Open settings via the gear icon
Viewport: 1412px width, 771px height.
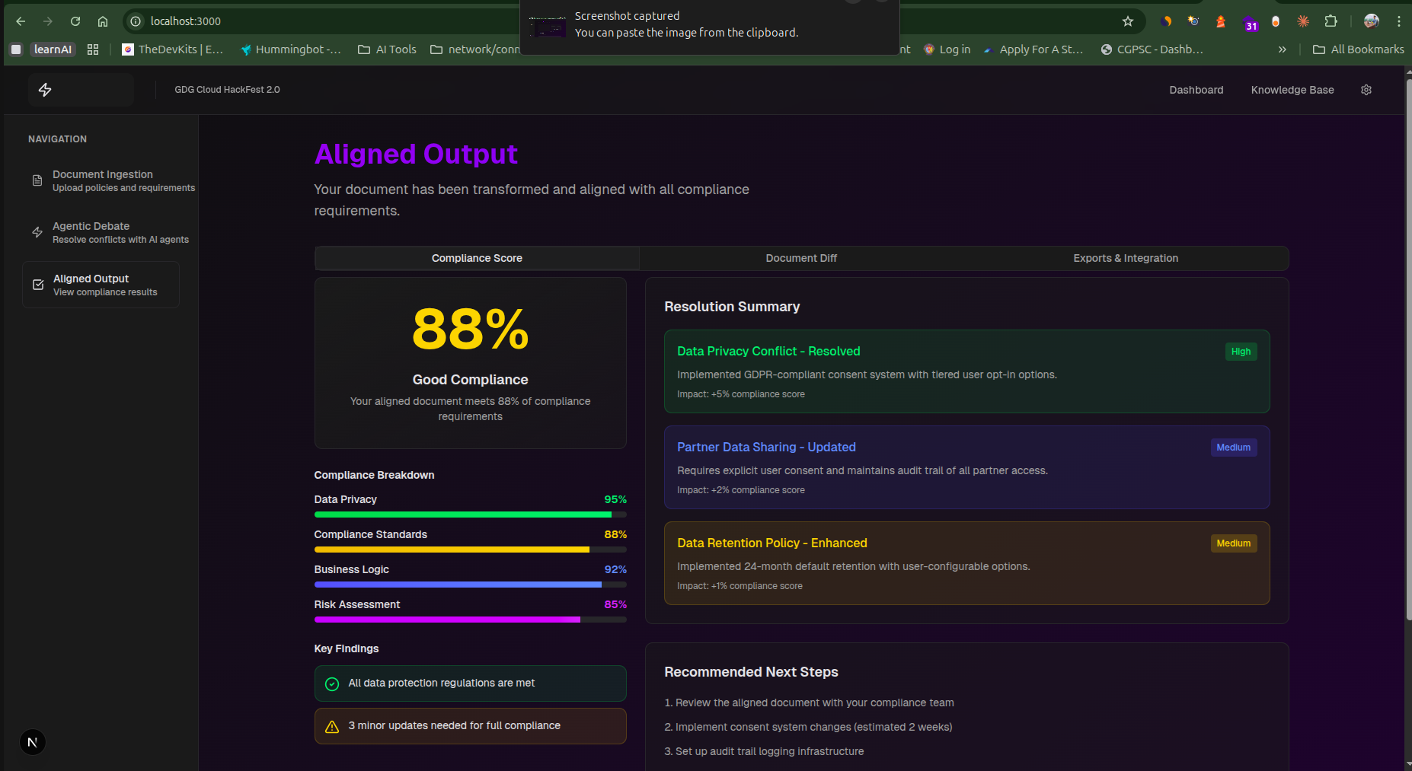tap(1366, 90)
